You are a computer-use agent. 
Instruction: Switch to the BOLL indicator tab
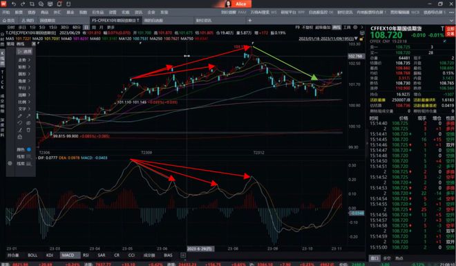pyautogui.click(x=32, y=255)
